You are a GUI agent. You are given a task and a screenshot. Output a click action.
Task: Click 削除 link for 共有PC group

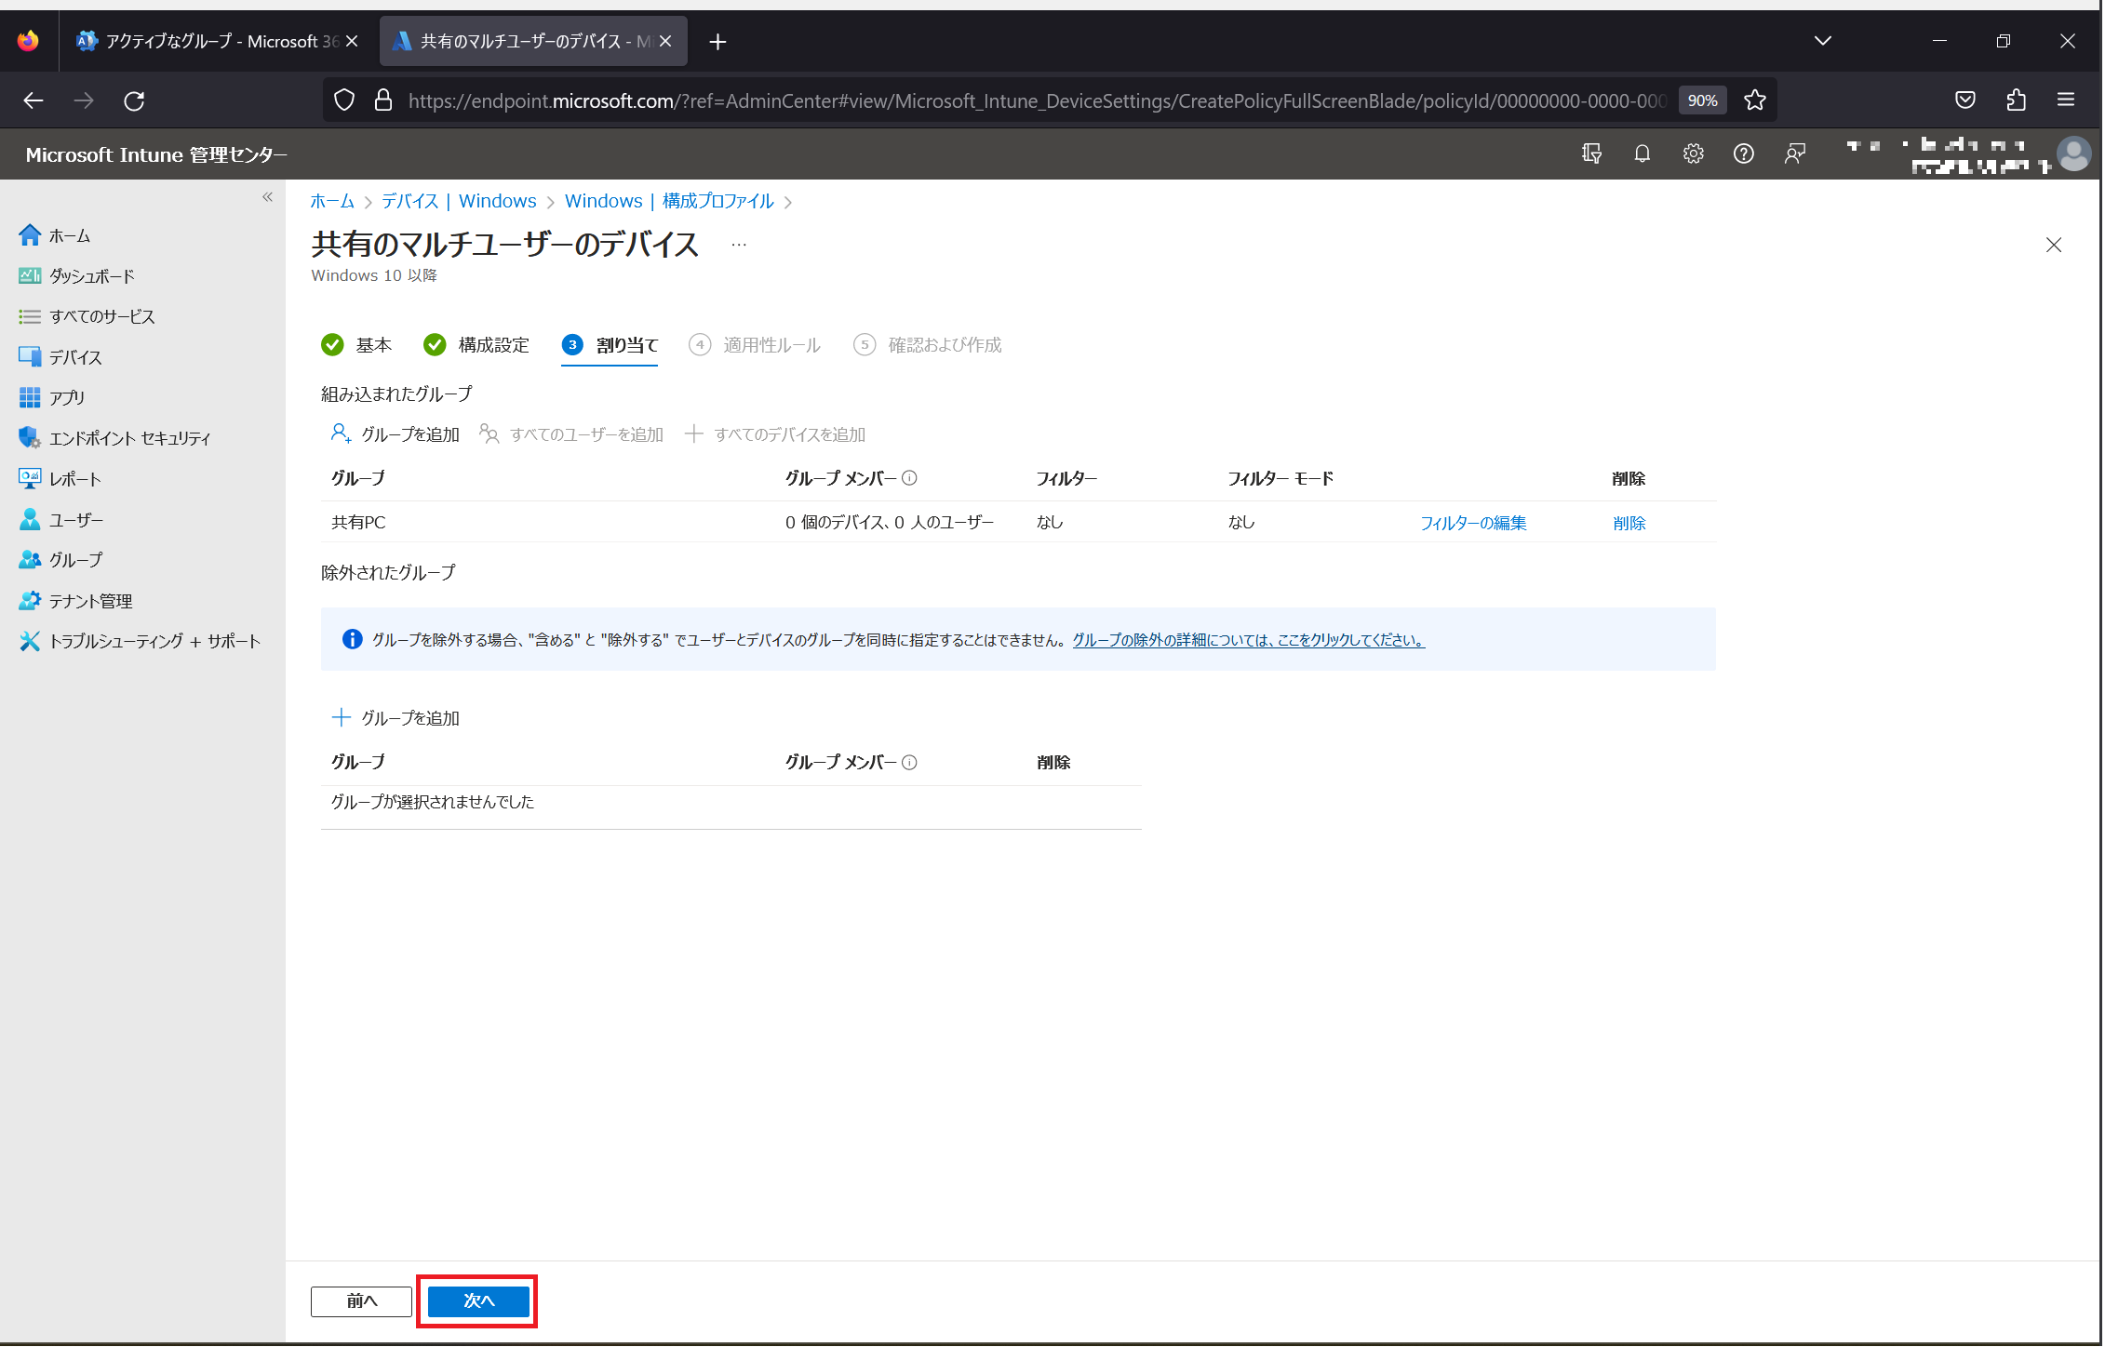click(1629, 523)
